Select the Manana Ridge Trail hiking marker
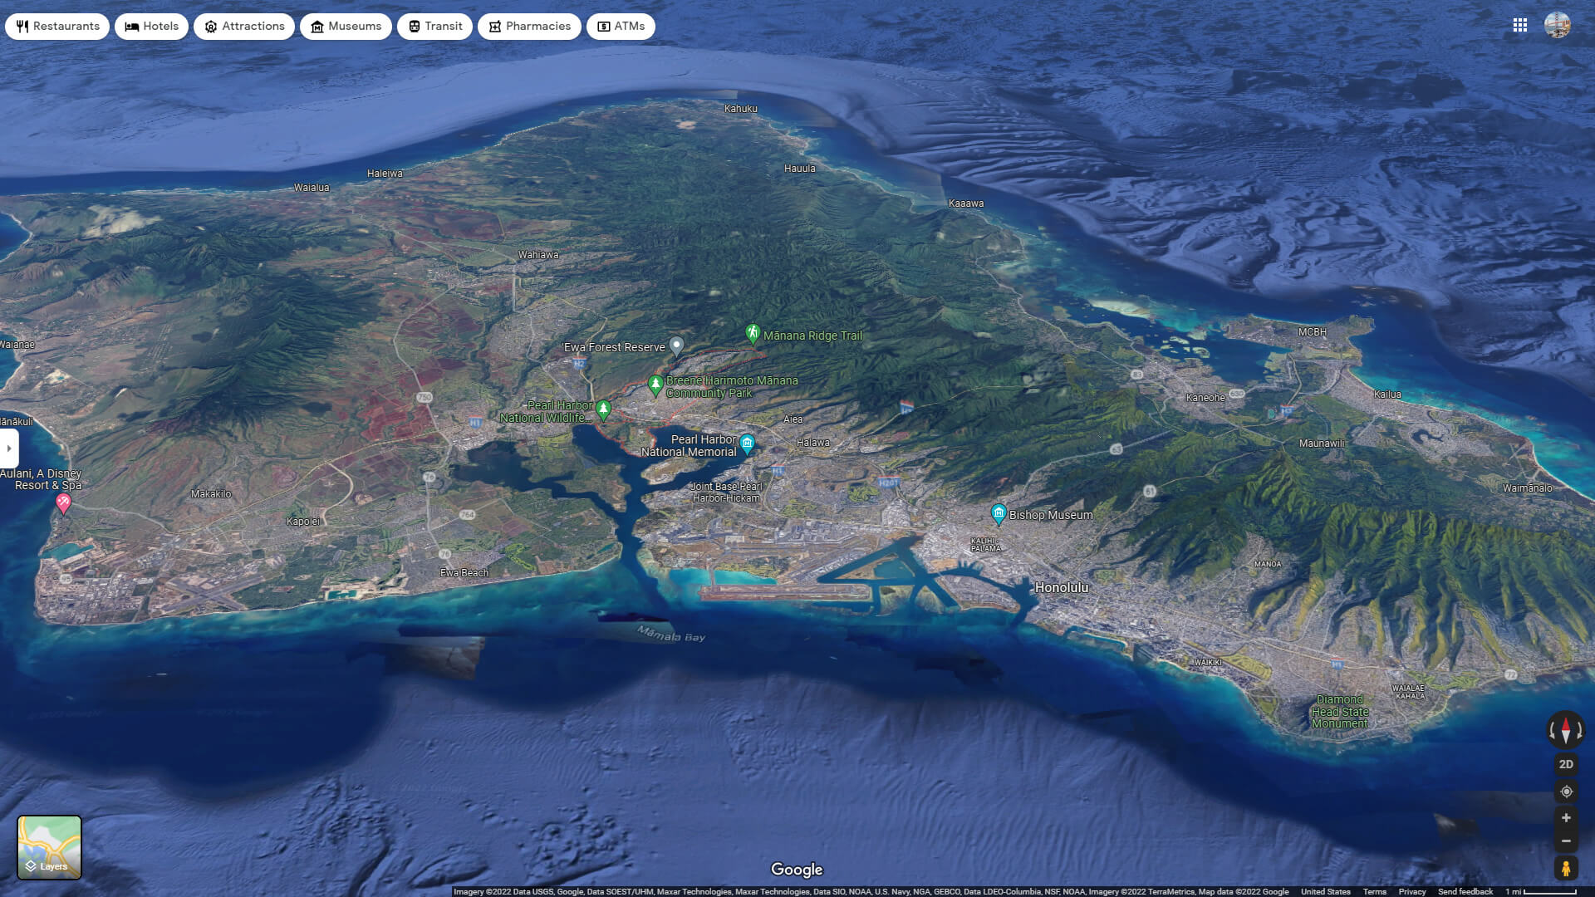 tap(753, 333)
